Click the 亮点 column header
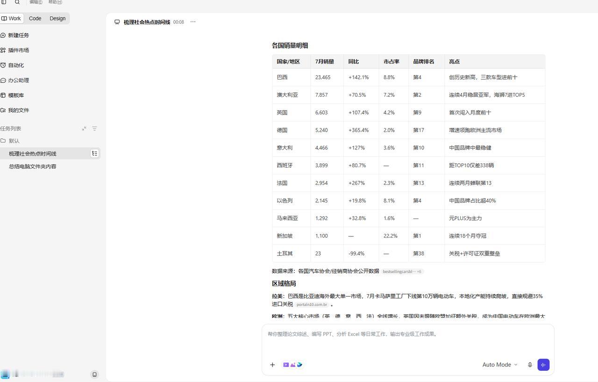This screenshot has height=382, width=598. (x=454, y=62)
